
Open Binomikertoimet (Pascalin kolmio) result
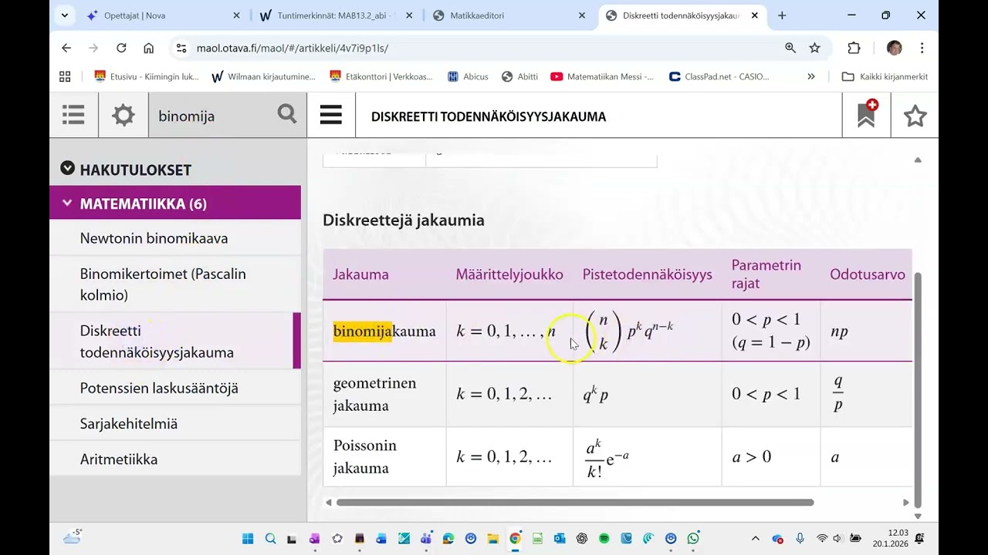coord(175,284)
